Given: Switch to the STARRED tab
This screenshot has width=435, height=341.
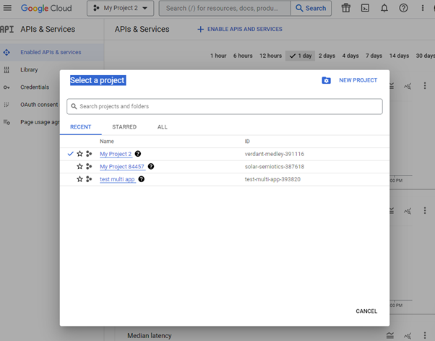Looking at the screenshot, I should pyautogui.click(x=124, y=127).
